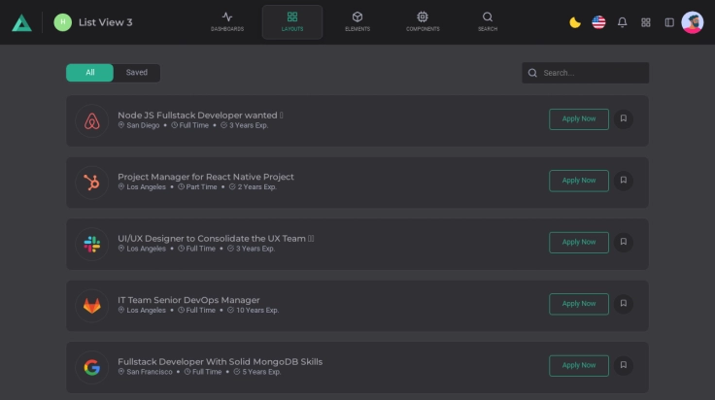
Task: Select the All filter tab
Action: pyautogui.click(x=90, y=73)
